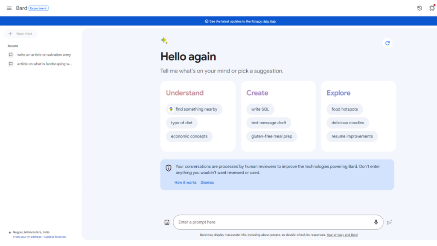The image size is (437, 246).
Task: Open the updates icon with red dot
Action: pyautogui.click(x=432, y=8)
